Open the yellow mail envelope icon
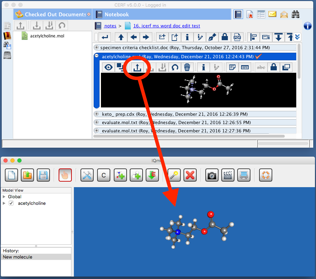Viewport: 316px width, 279px height. [x=272, y=14]
